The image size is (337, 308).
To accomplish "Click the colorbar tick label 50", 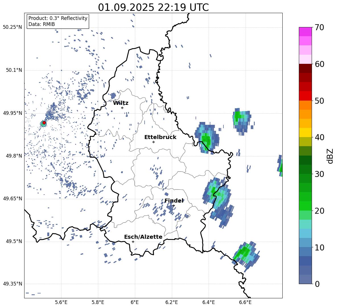I will pos(319,101).
